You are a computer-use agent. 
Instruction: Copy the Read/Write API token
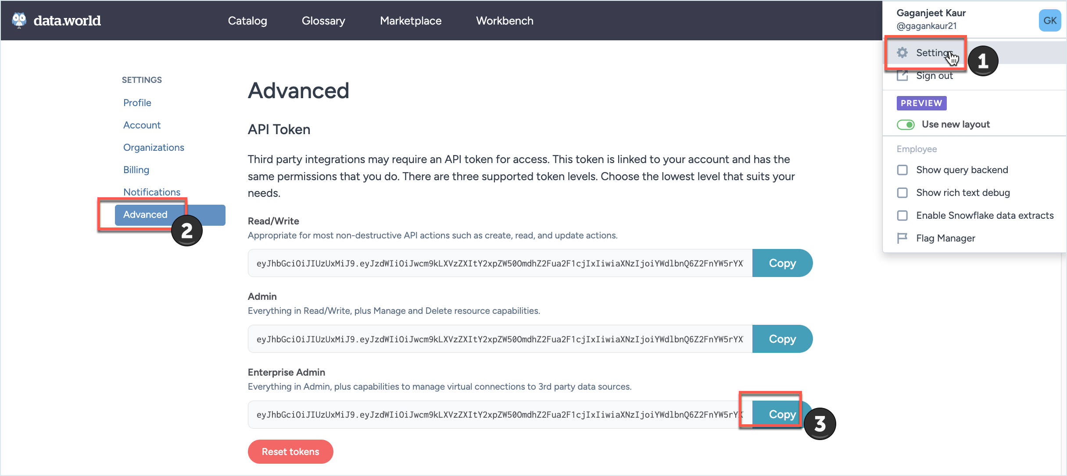(782, 263)
